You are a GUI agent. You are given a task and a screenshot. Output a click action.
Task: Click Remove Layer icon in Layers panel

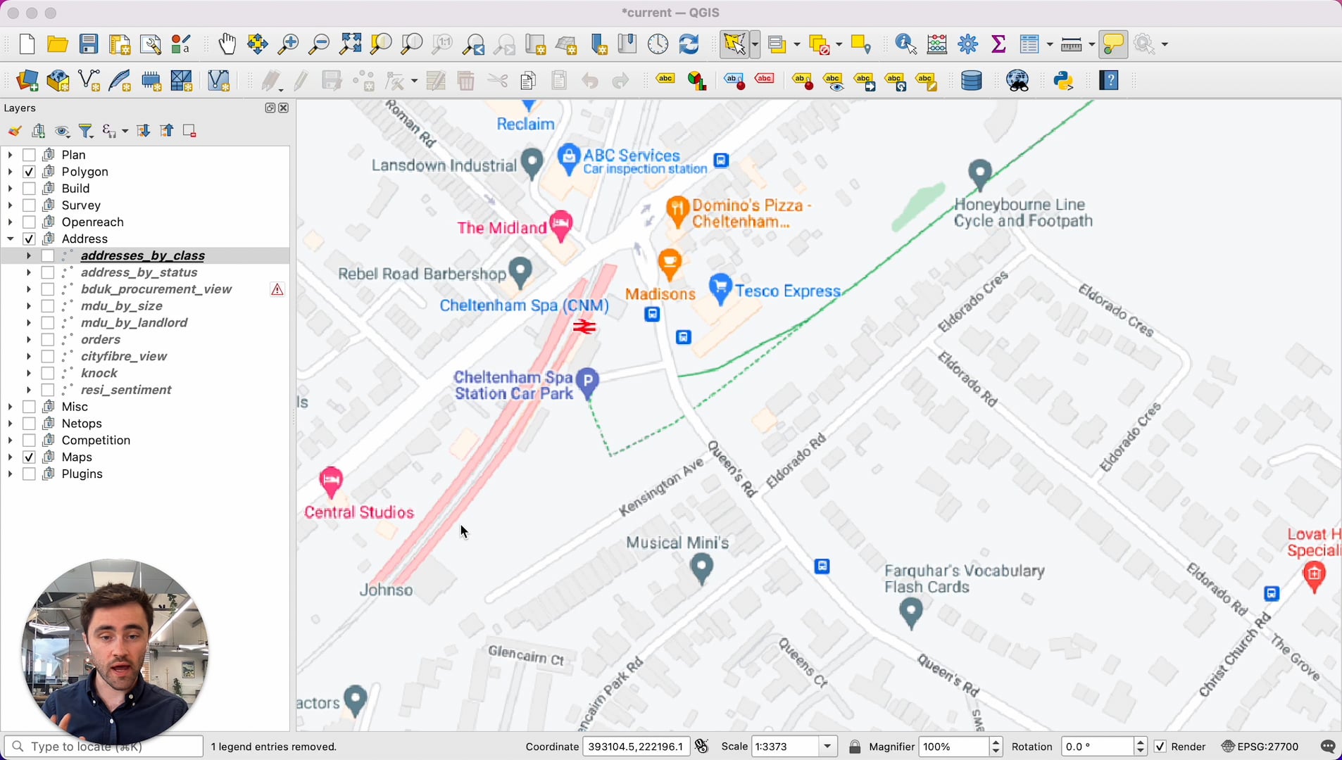pos(189,131)
